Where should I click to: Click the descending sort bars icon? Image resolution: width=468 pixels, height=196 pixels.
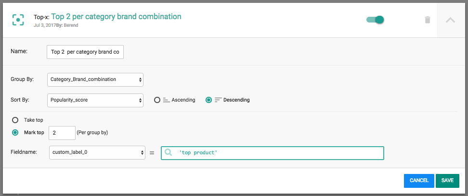[x=218, y=100]
